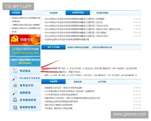Switch to the 电子刊物 tab

[102, 82]
